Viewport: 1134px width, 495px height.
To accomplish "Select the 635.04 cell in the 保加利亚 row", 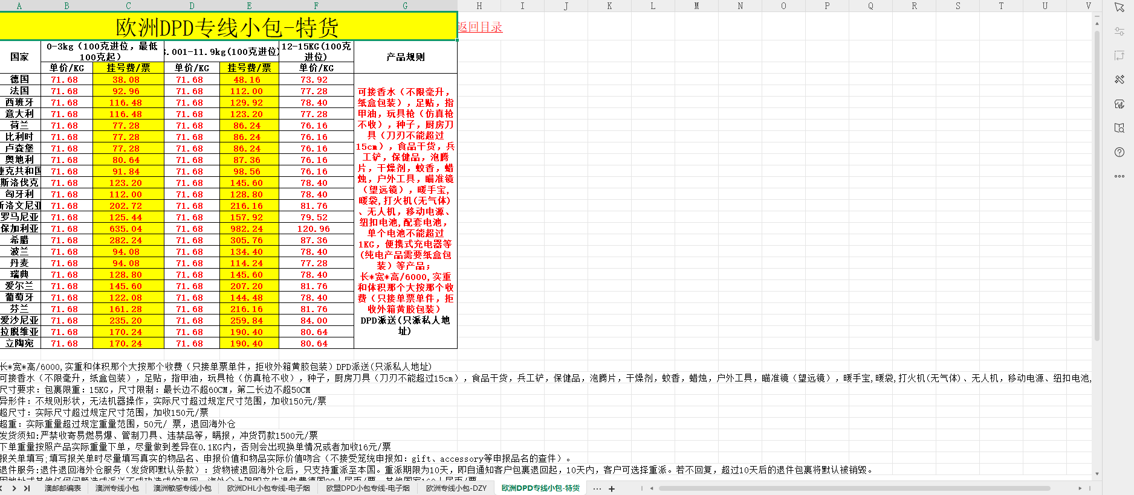I will tap(128, 229).
